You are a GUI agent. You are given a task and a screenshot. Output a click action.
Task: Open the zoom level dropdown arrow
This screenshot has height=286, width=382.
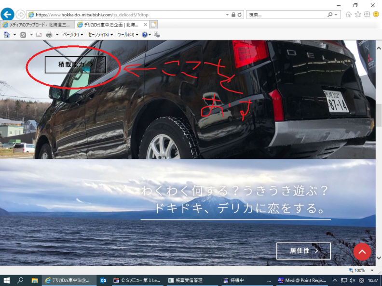click(372, 270)
